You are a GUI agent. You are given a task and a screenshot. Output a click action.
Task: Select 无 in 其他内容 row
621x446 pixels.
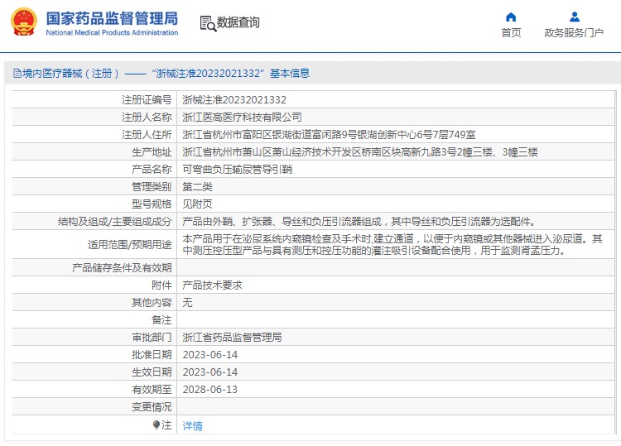(x=187, y=302)
